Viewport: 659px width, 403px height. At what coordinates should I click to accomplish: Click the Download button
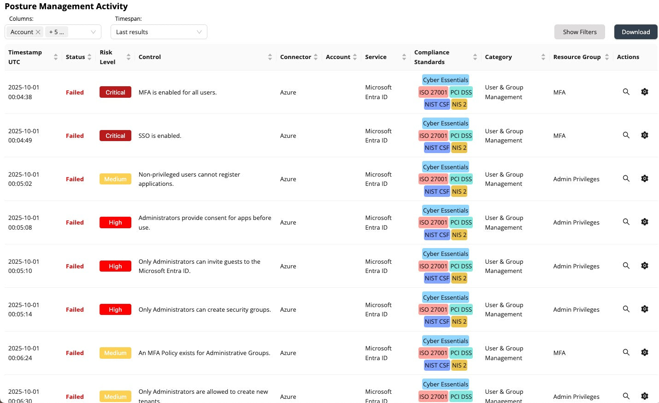coord(635,32)
